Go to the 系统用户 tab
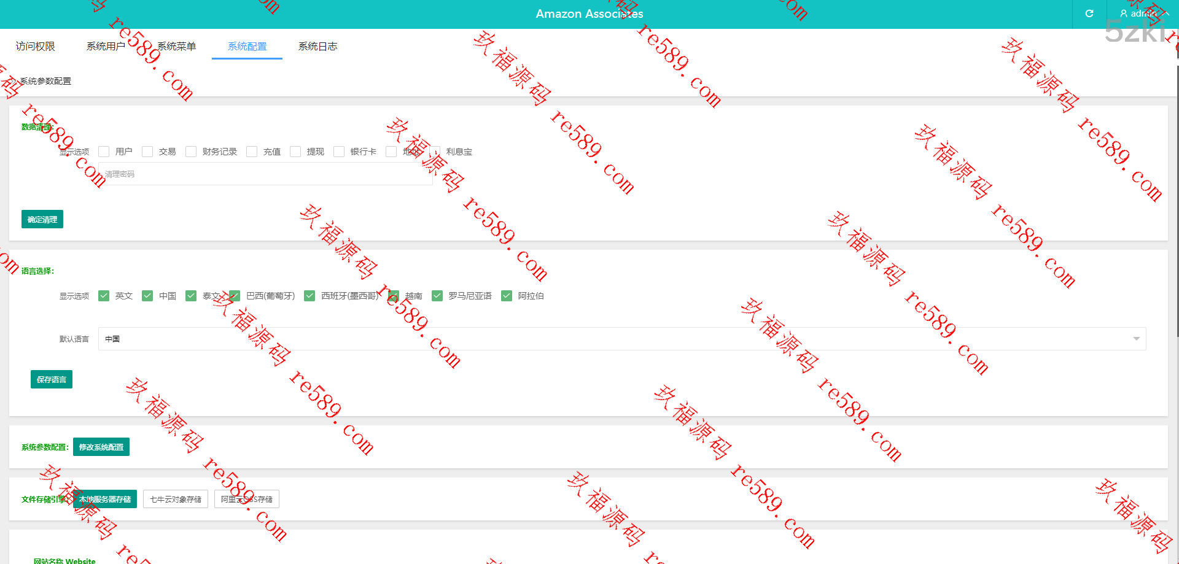Viewport: 1179px width, 564px height. [106, 46]
